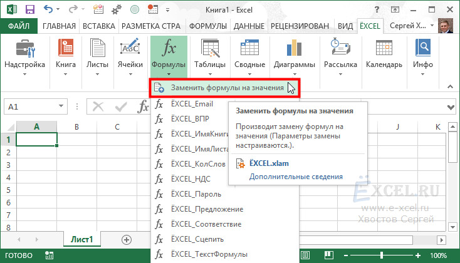460x263 pixels.
Task: Click the gears icon in quick access toolbar
Action: point(117,9)
